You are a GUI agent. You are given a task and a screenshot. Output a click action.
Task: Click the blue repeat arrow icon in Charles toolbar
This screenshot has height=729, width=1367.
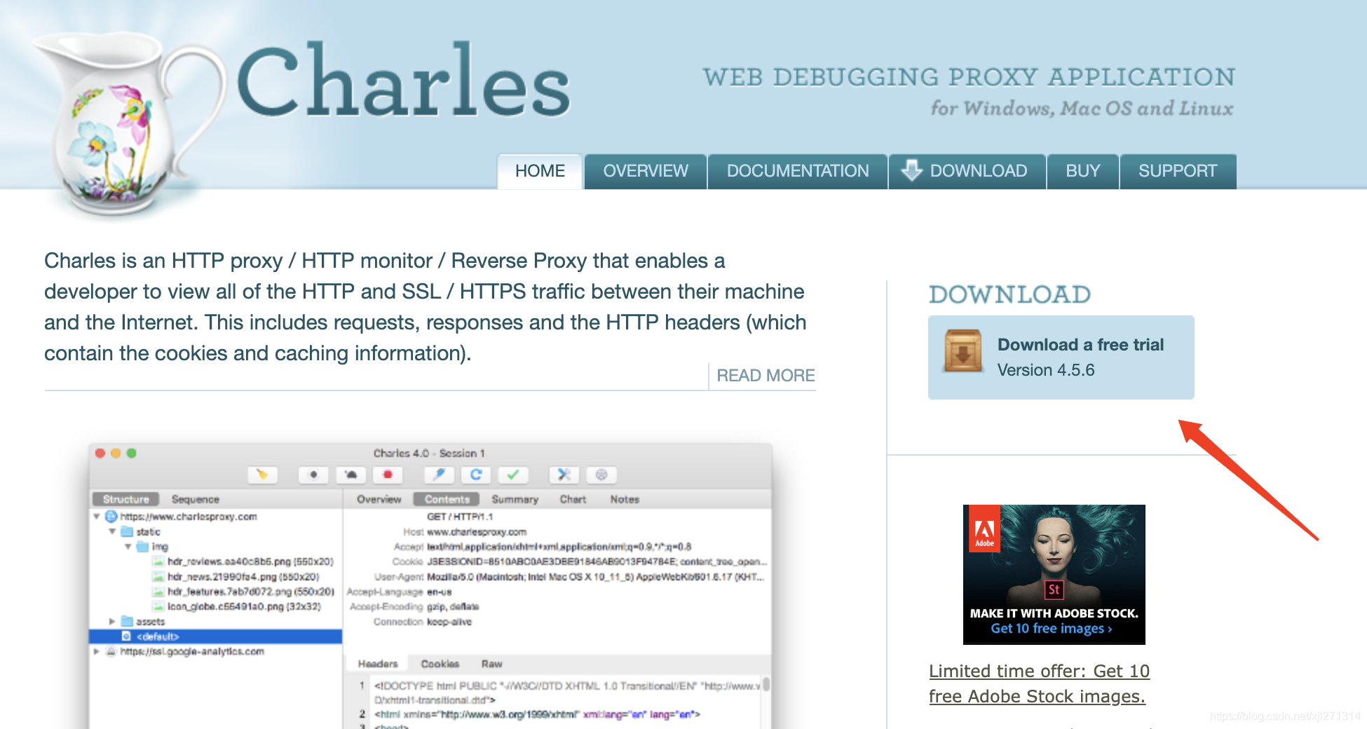476,475
